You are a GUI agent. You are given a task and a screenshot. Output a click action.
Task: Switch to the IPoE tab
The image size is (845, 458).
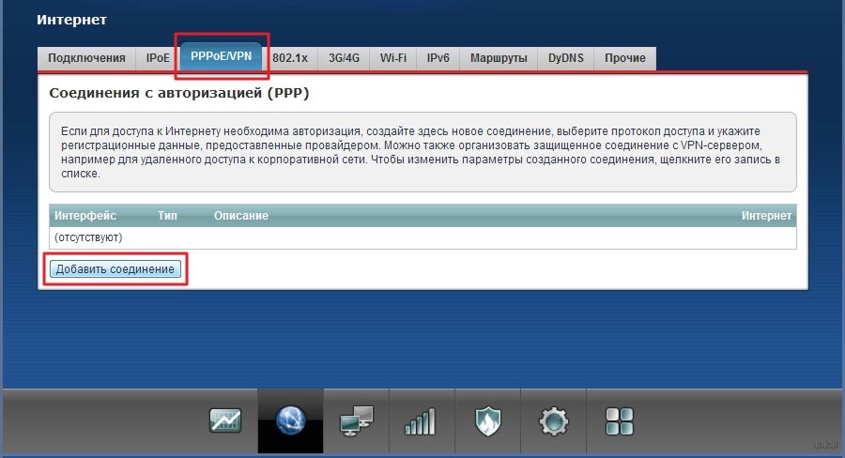pos(158,58)
